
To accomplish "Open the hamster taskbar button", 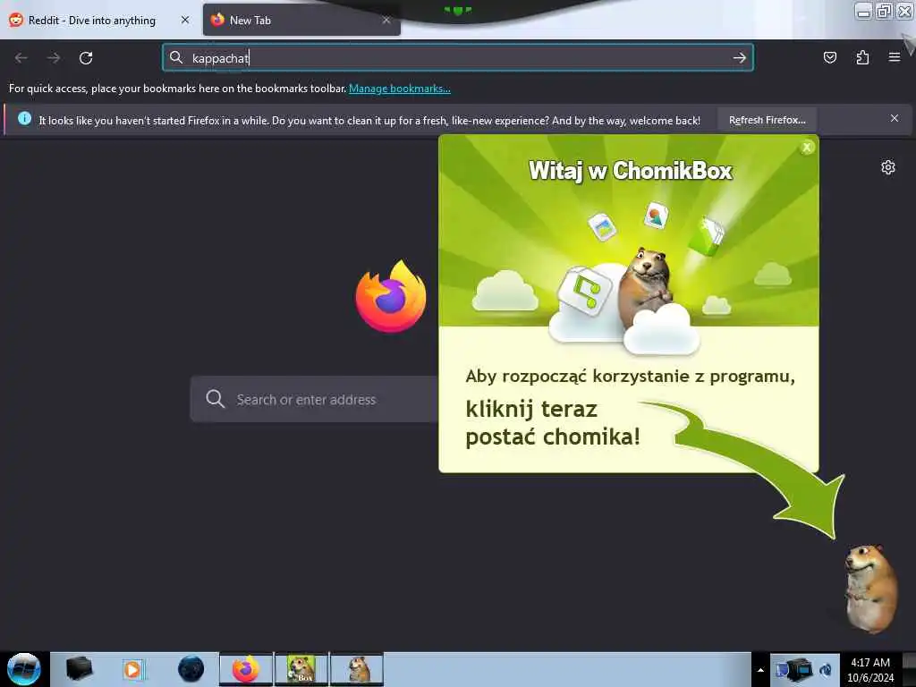I will point(358,669).
